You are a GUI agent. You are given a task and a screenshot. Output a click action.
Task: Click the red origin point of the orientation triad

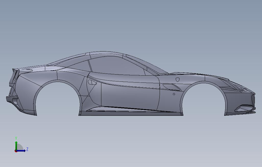pyautogui.click(x=16, y=151)
